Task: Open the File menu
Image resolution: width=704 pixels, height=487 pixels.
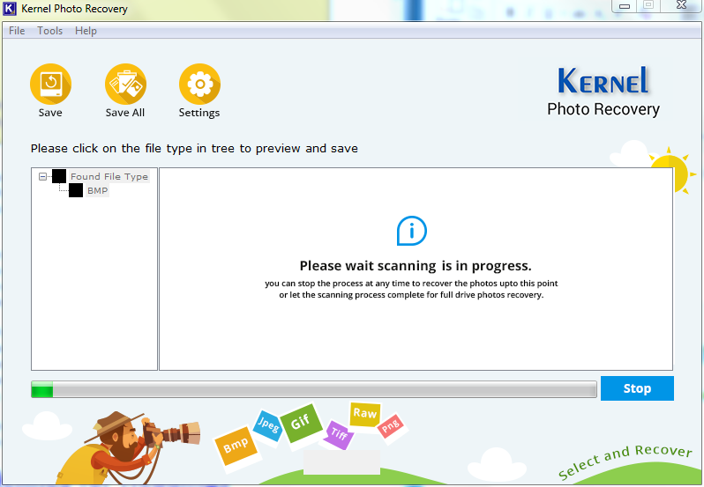Action: 17,31
